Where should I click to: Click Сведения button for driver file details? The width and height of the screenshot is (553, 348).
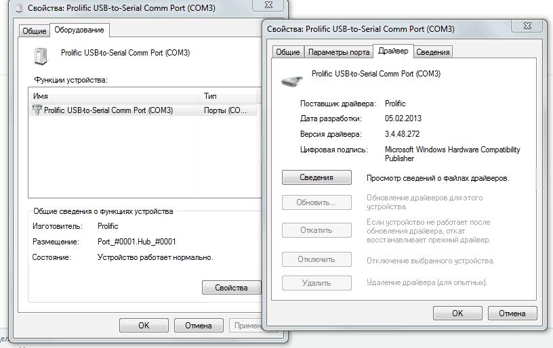(316, 177)
